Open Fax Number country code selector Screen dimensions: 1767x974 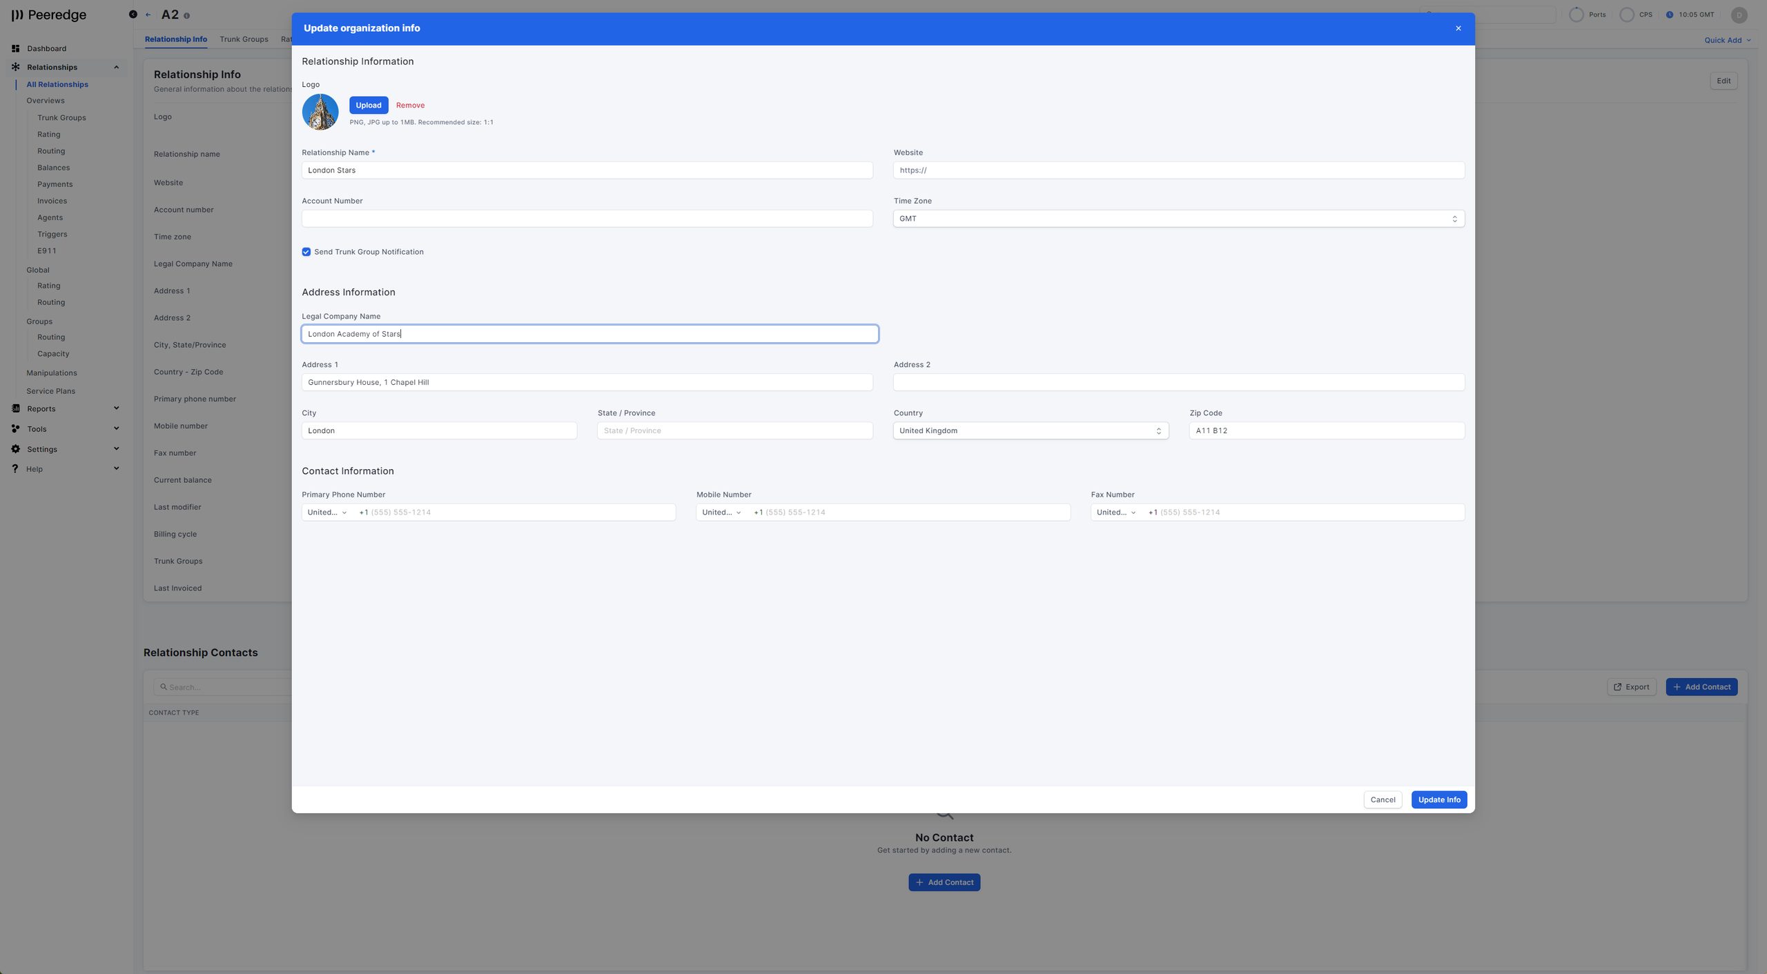click(1116, 513)
